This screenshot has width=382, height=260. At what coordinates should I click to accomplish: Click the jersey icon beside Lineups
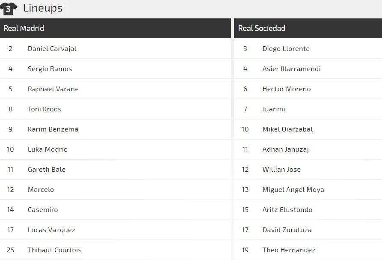coord(9,9)
